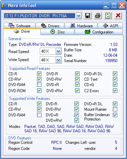The image size is (127, 159).
Task: Click the serial number 199950
Action: pyautogui.click(x=111, y=61)
